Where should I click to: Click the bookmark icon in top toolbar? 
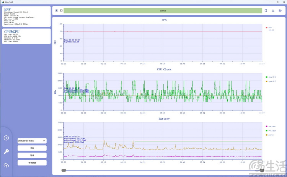[266, 11]
